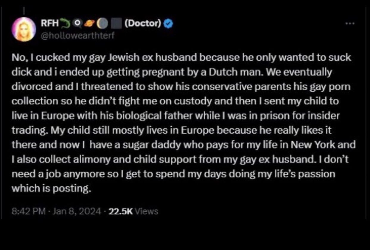Open the tweet author's profile avatar

[x=24, y=29]
